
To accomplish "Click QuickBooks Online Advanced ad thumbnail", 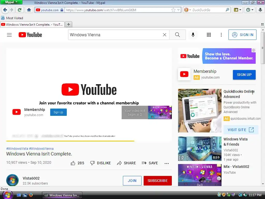I will pyautogui.click(x=200, y=110).
